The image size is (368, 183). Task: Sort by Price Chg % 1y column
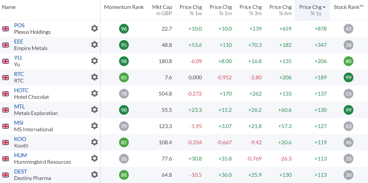312,10
